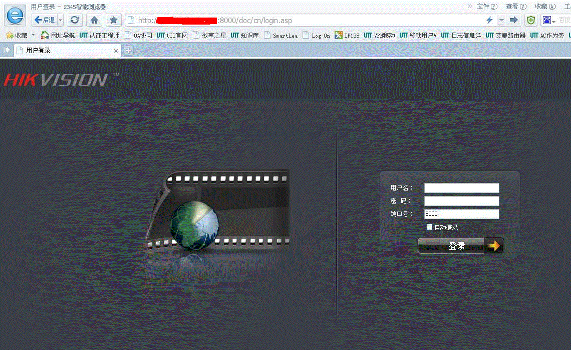Bookmark this page with the star icon

[x=114, y=20]
